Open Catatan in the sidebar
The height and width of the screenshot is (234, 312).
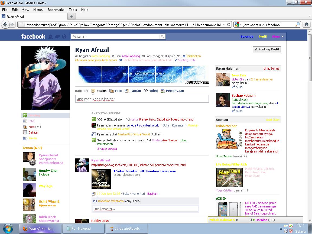(x=34, y=132)
